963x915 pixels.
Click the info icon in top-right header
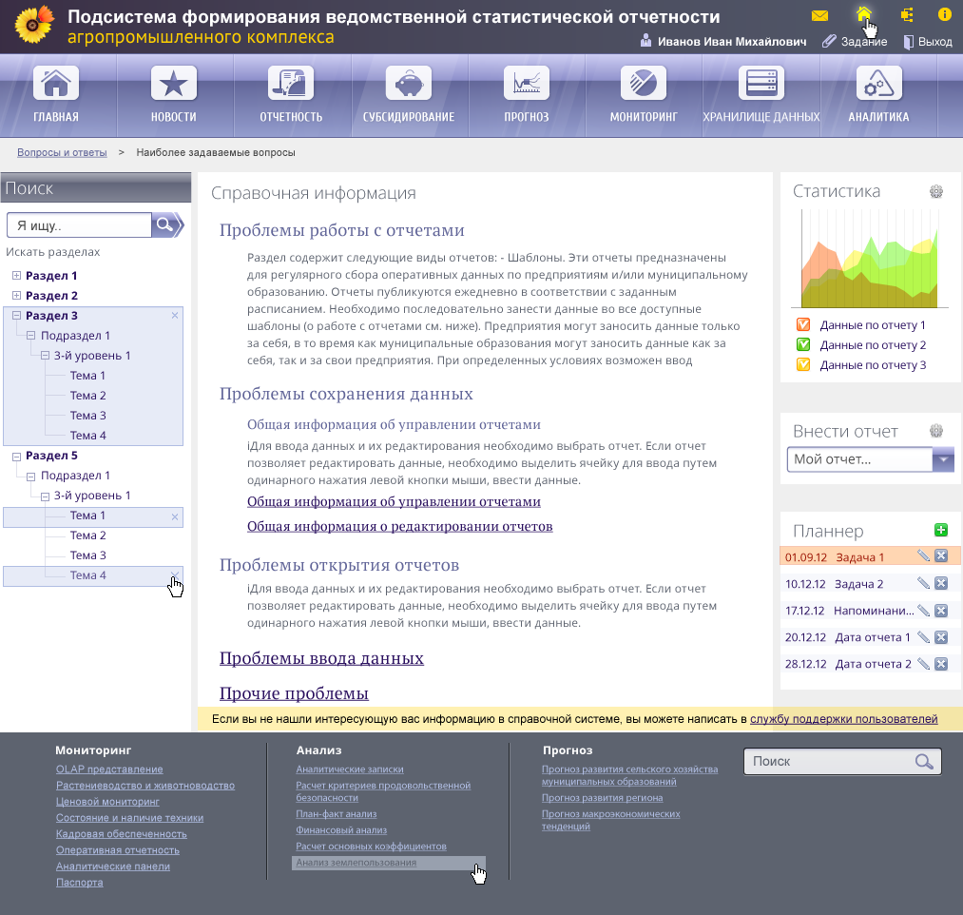pyautogui.click(x=944, y=14)
